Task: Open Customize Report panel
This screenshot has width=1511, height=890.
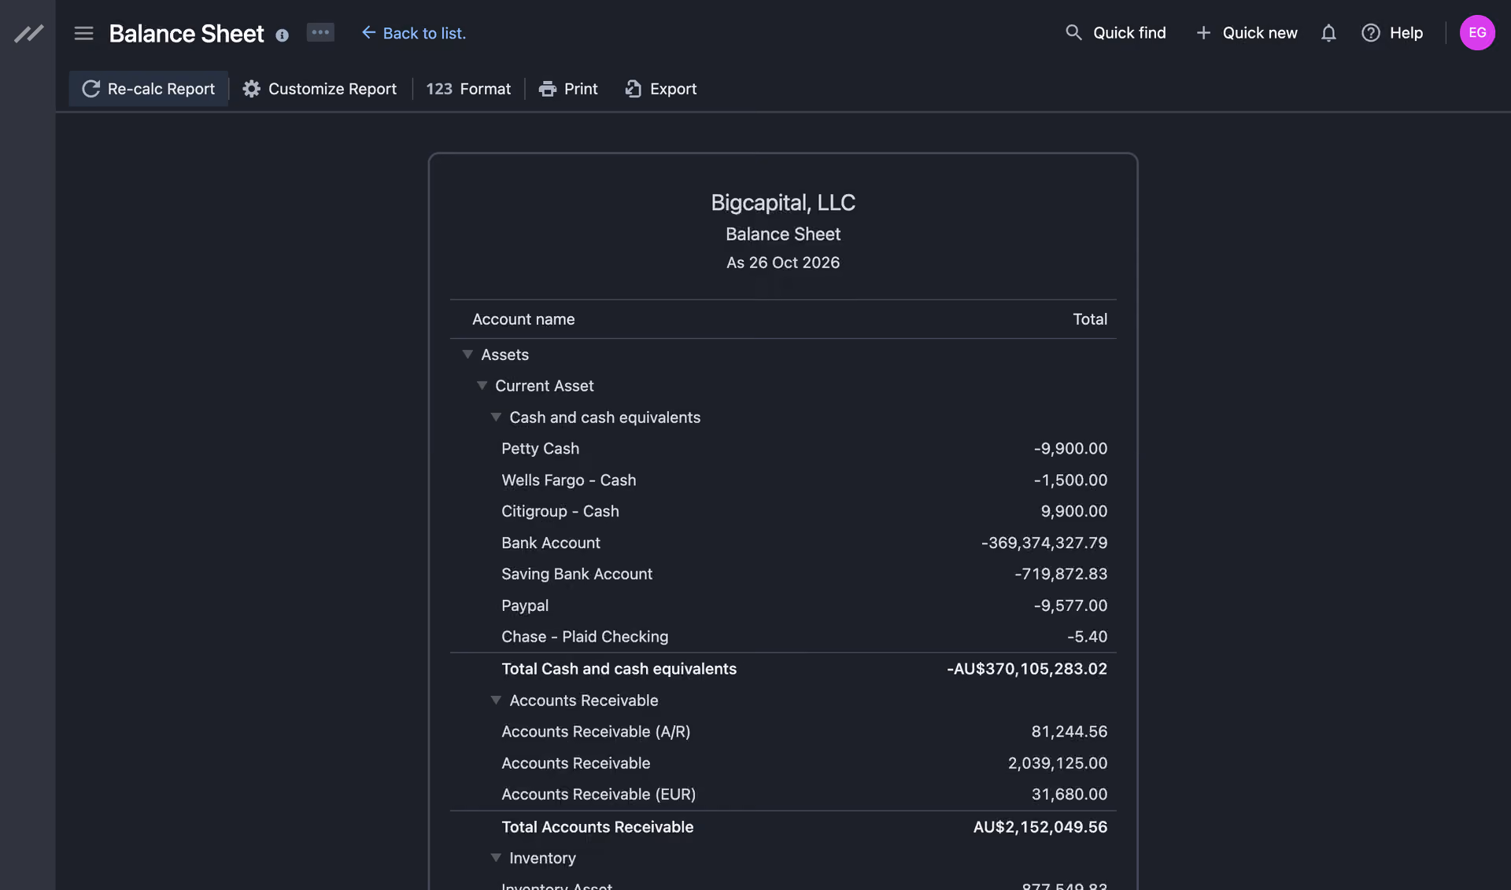Action: tap(320, 89)
